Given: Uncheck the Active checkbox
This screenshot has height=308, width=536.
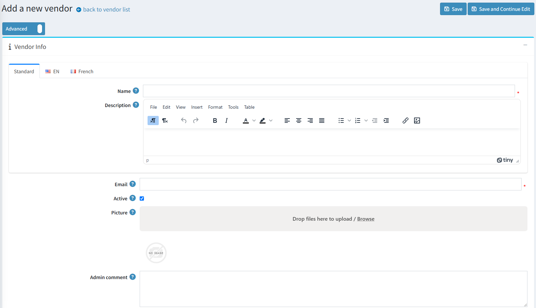Looking at the screenshot, I should (142, 198).
